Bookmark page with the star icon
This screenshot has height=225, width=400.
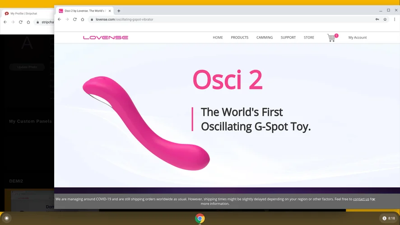385,19
